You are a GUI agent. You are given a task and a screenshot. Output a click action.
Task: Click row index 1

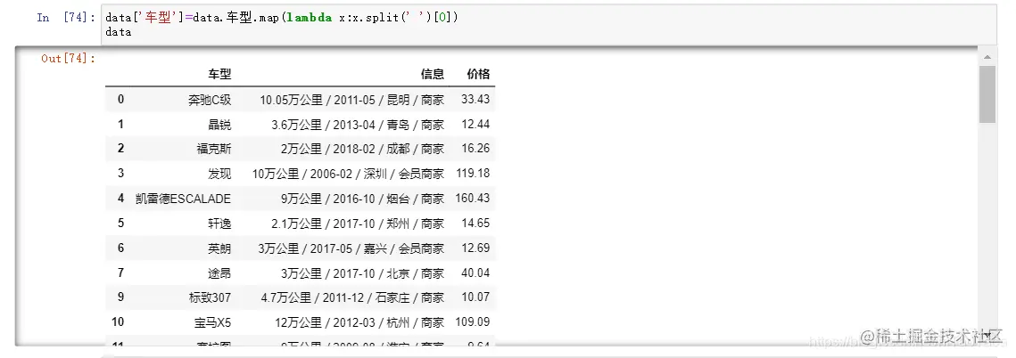click(120, 125)
